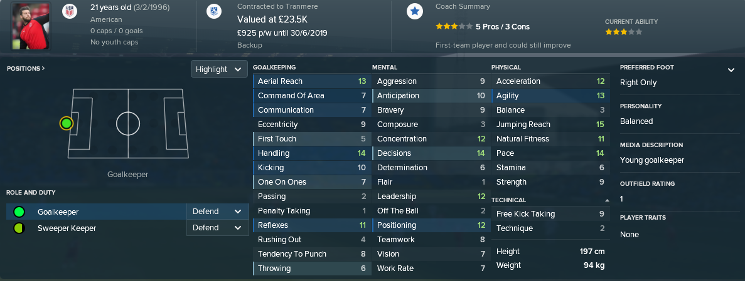Collapse the Technical attributes section arrow
Screen dimensions: 745x281
pos(607,200)
